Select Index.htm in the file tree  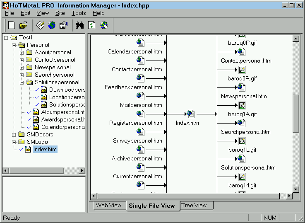click(x=45, y=149)
